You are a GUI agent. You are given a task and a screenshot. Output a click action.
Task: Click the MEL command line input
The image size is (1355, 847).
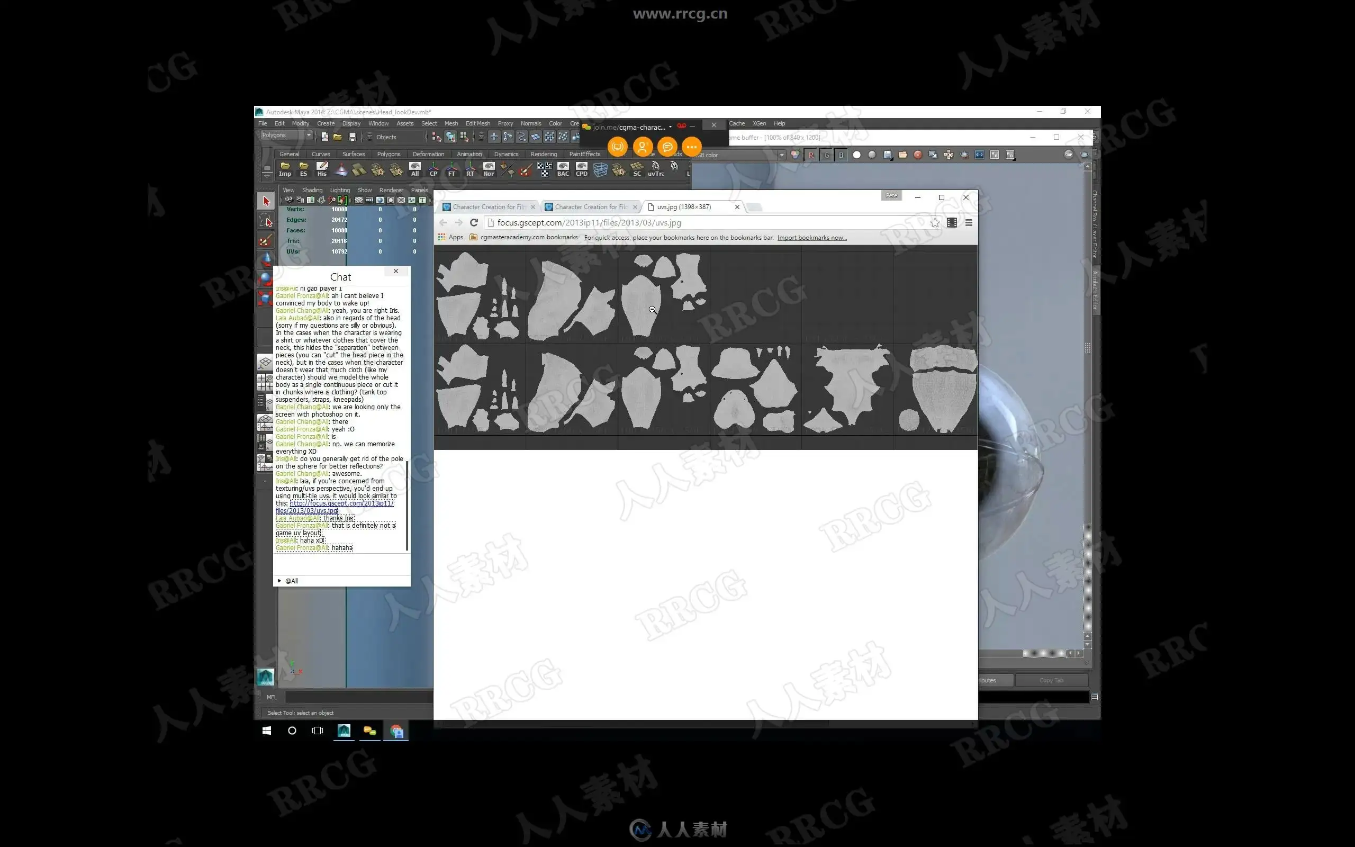[358, 697]
